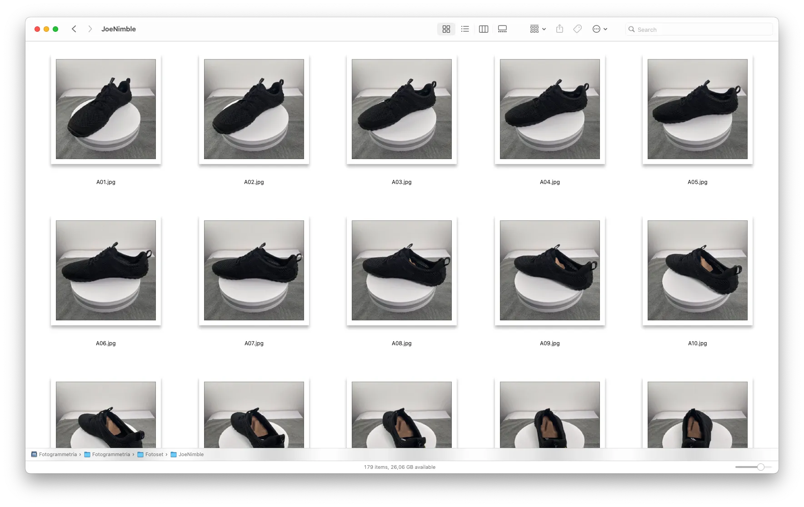Switch to gallery view
The height and width of the screenshot is (507, 804).
[502, 29]
